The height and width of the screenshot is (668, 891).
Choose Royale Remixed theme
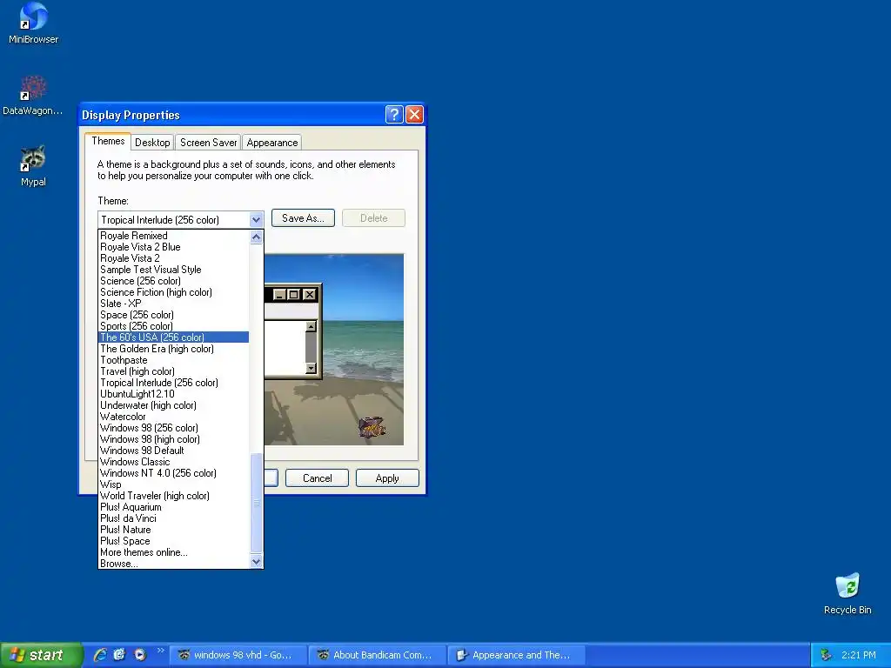click(174, 236)
